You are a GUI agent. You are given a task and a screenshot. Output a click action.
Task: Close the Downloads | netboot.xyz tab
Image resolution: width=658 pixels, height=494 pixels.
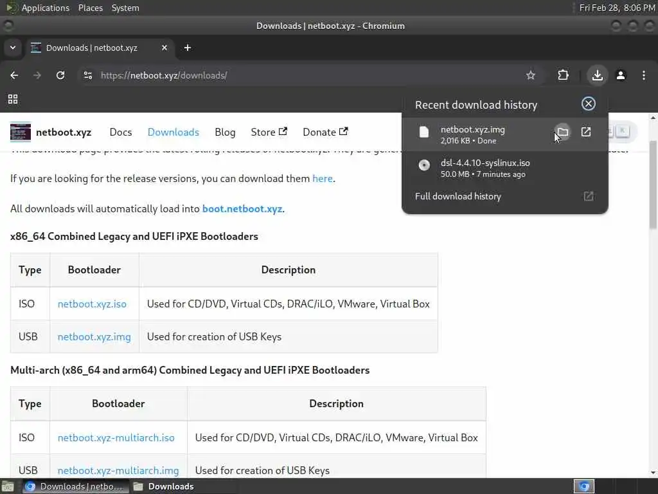point(164,48)
